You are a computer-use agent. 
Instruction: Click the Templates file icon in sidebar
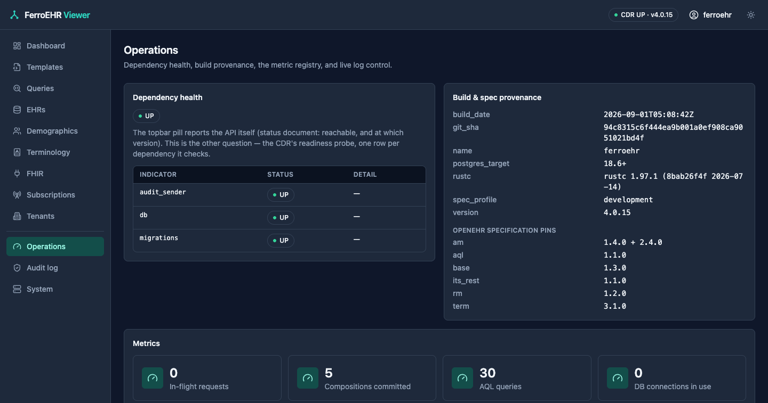point(17,67)
